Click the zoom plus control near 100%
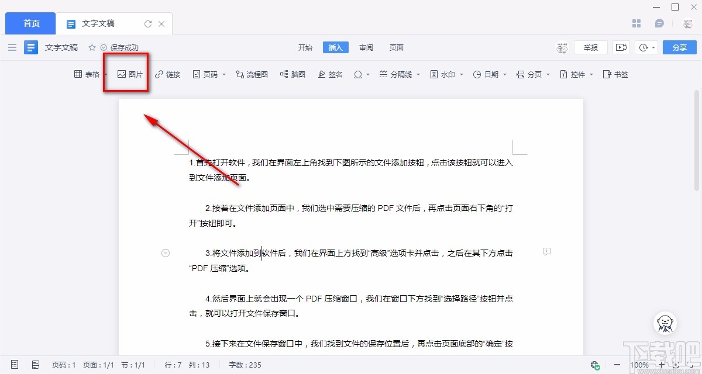 pyautogui.click(x=662, y=364)
